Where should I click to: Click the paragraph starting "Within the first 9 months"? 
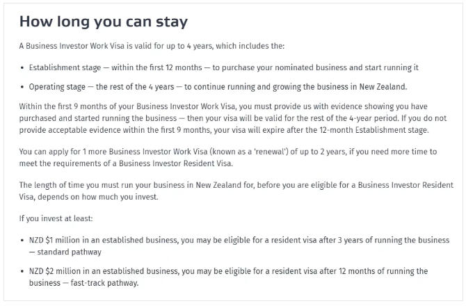232,120
